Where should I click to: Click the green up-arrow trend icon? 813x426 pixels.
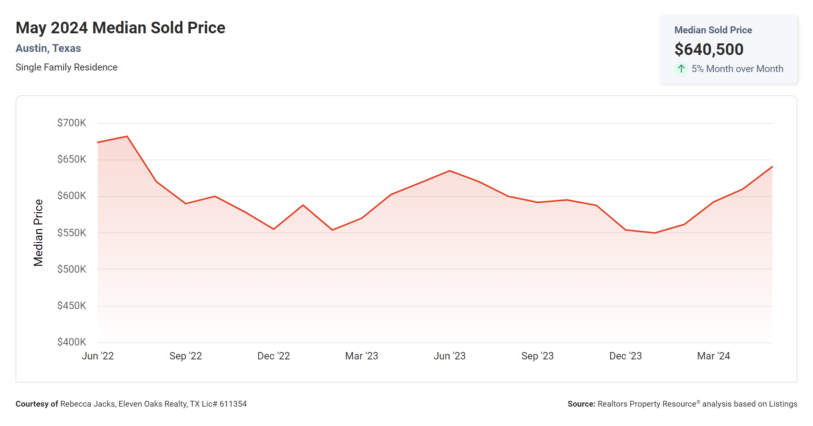[681, 69]
